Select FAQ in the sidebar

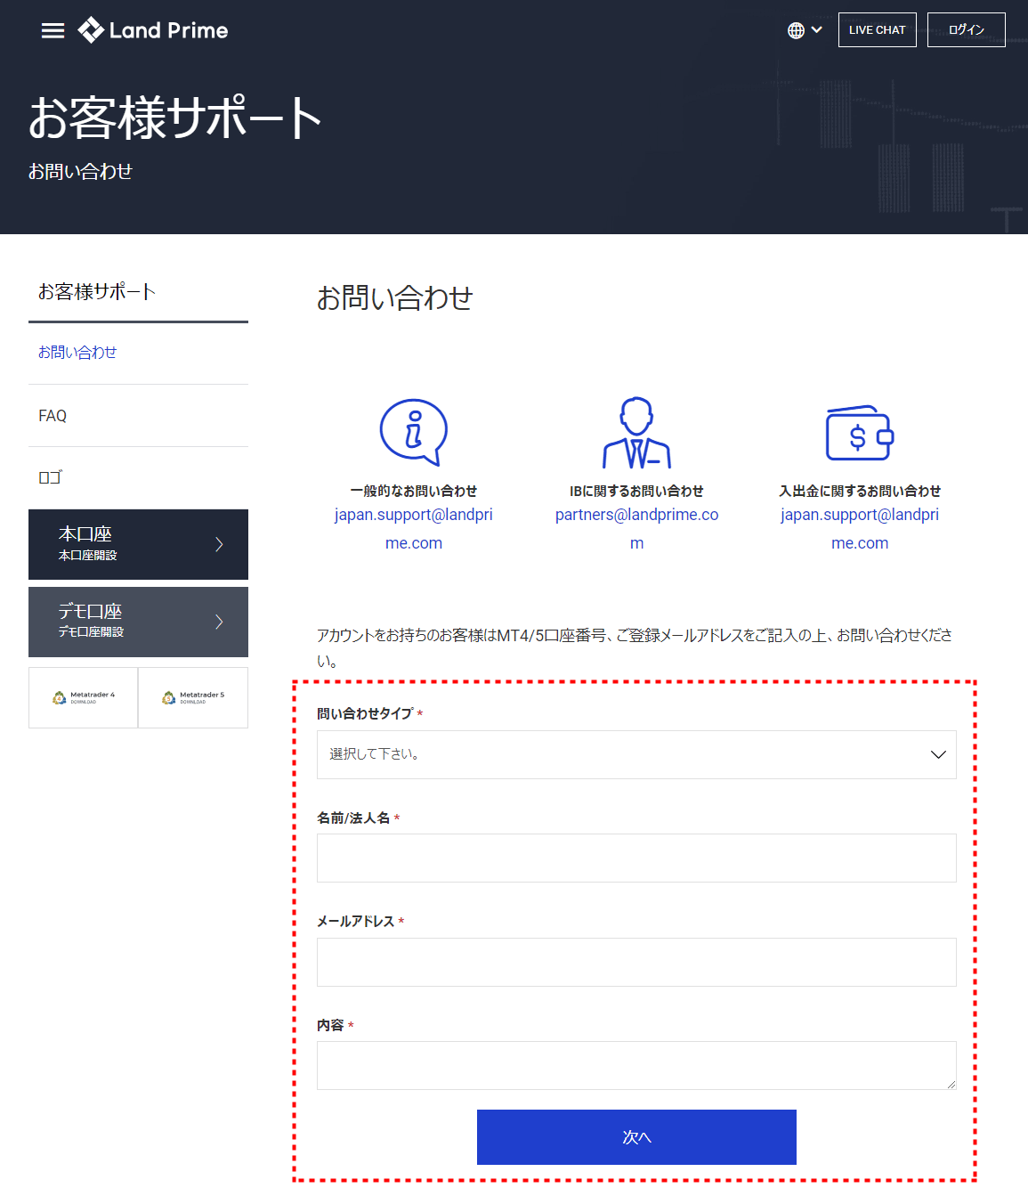tap(52, 415)
